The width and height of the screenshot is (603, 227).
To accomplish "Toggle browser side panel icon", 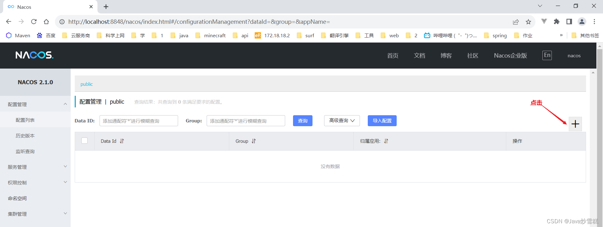I will (569, 22).
